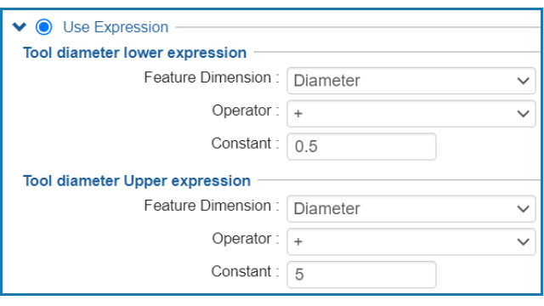This screenshot has width=544, height=306.
Task: Click the Use Expression label text
Action: (x=116, y=27)
